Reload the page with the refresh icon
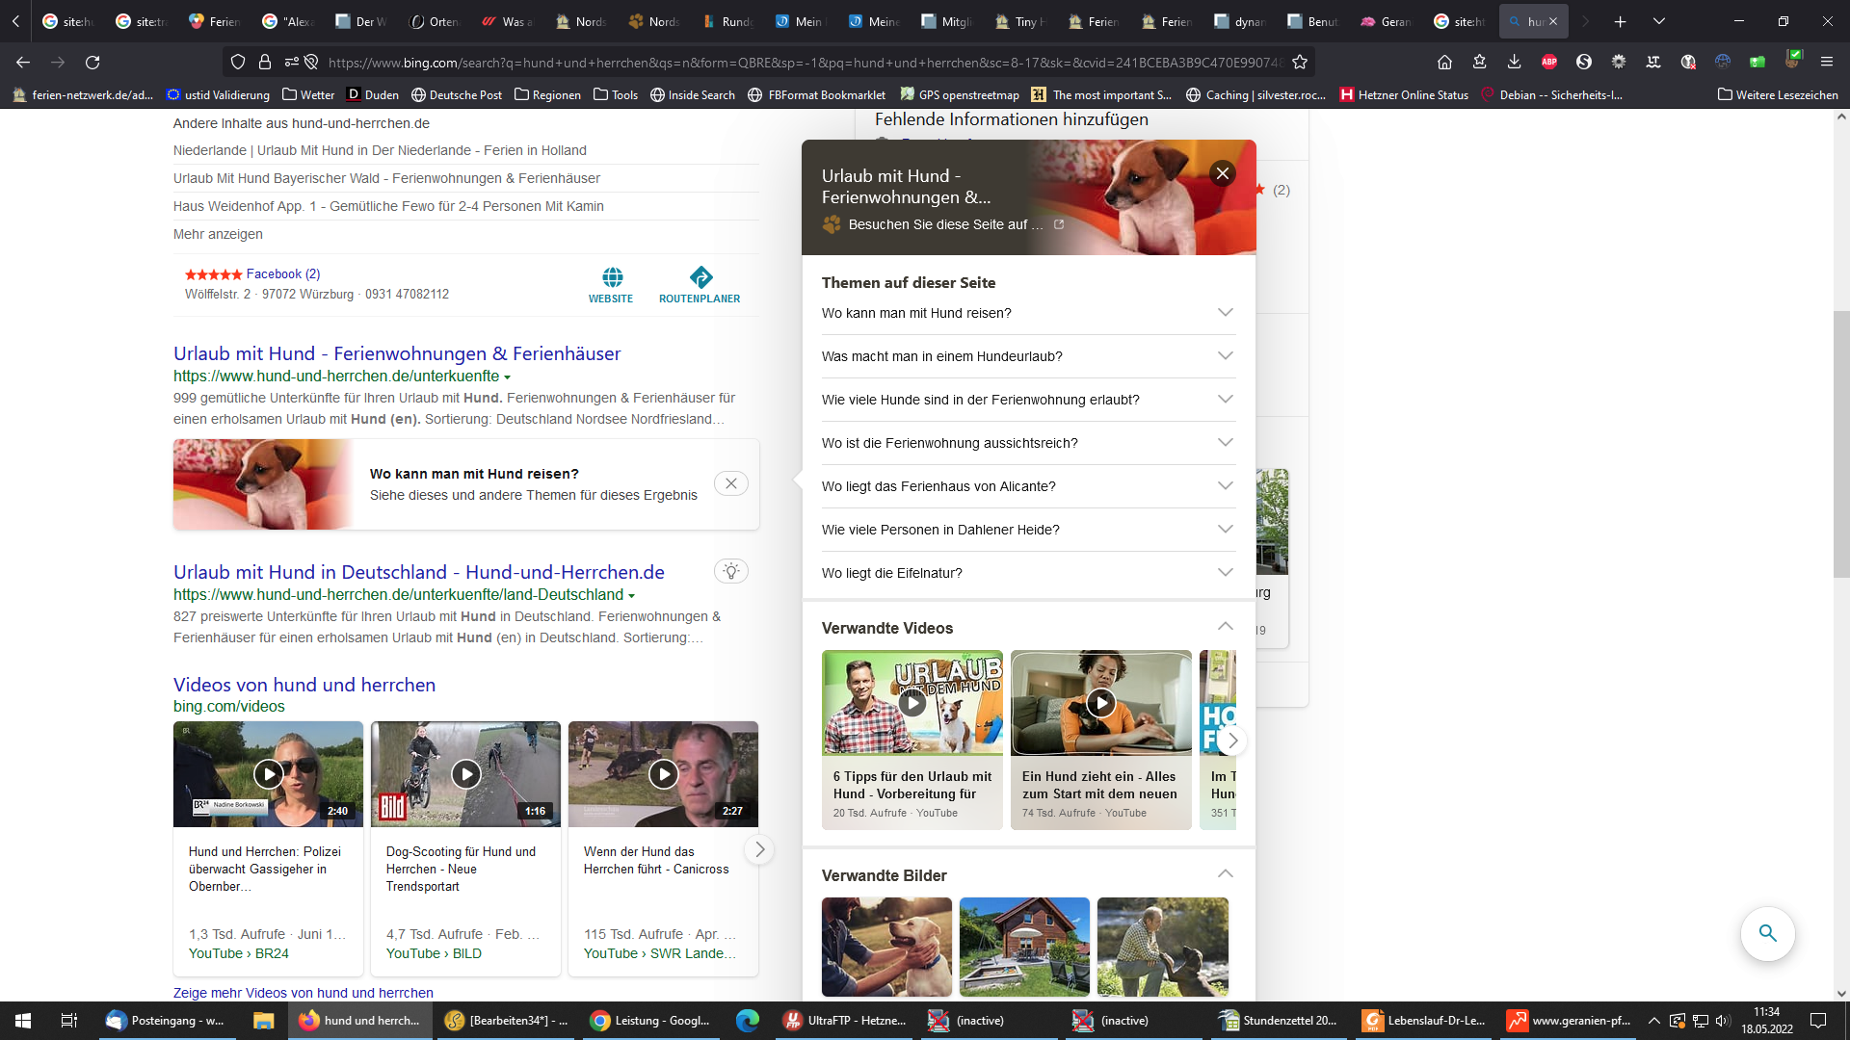 (x=92, y=63)
